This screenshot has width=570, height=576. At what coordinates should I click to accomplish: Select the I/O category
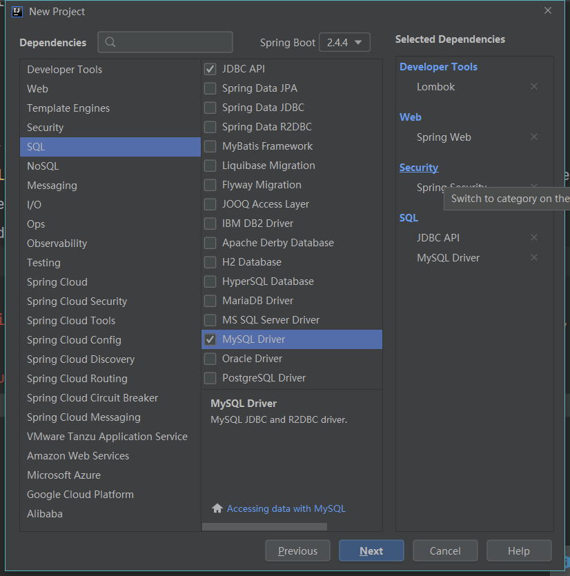click(110, 205)
